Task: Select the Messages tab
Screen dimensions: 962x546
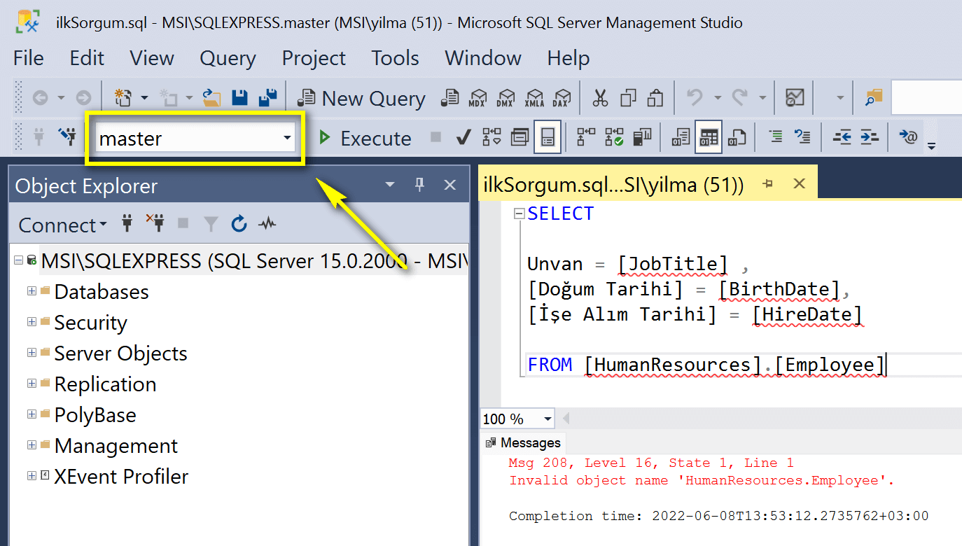Action: coord(523,442)
